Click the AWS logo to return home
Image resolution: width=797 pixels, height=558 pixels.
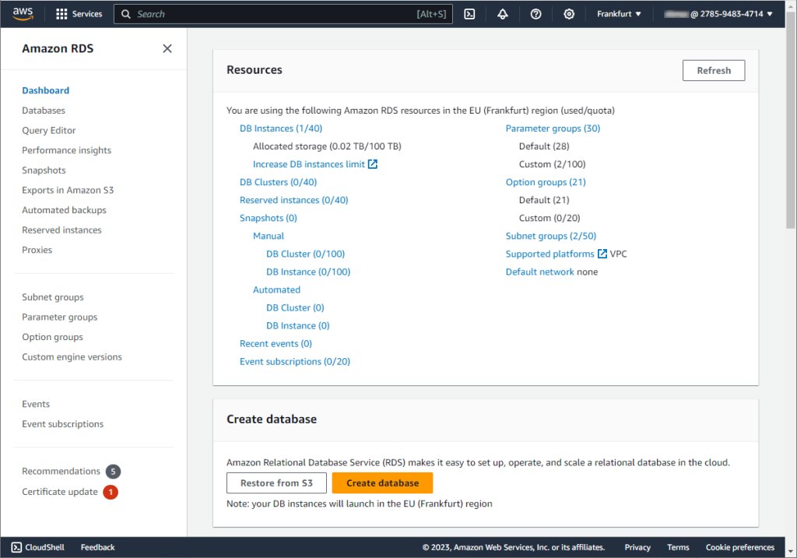click(23, 13)
